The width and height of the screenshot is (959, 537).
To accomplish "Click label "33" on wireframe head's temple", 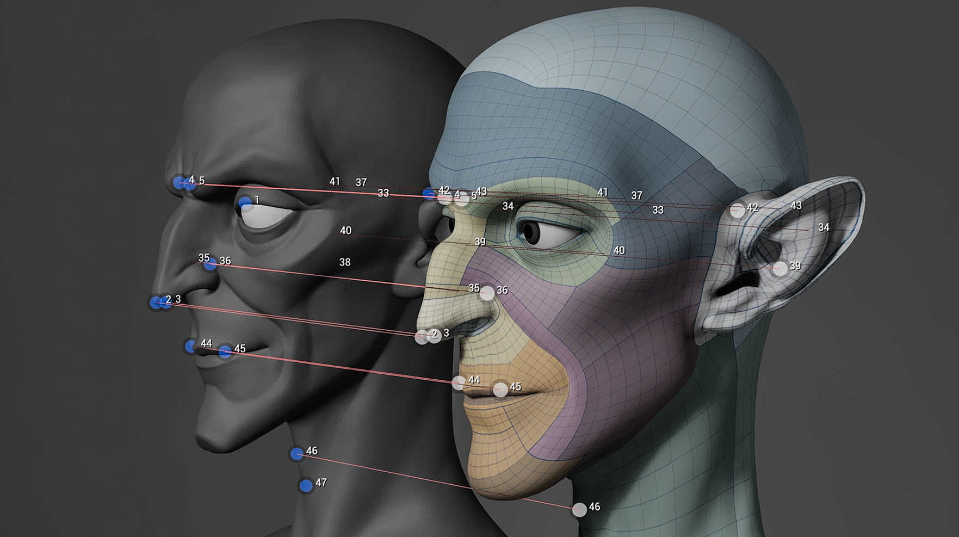I will [658, 210].
